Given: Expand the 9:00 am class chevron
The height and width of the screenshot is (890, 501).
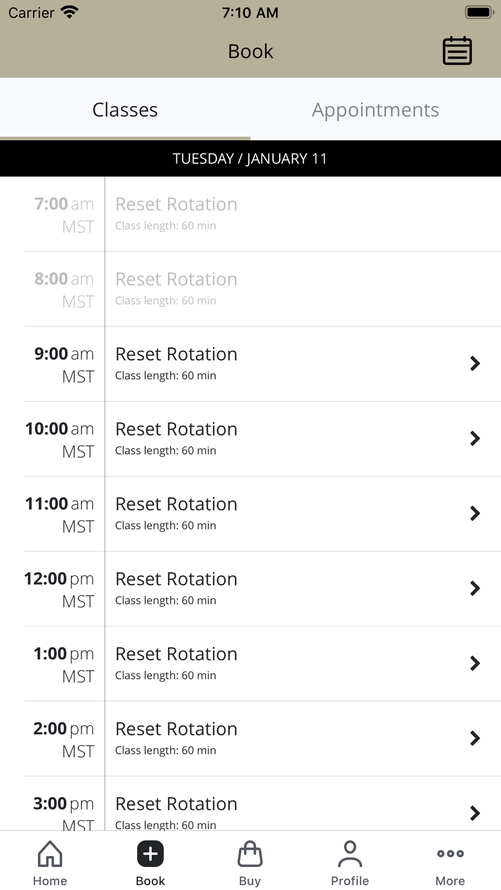Looking at the screenshot, I should point(475,363).
